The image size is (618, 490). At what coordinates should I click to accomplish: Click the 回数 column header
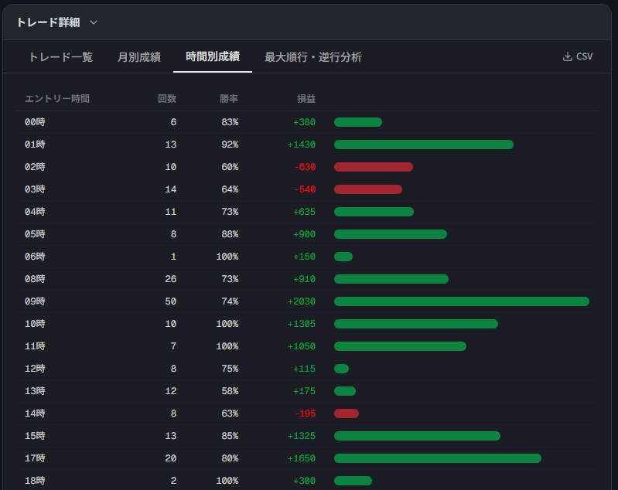(167, 98)
